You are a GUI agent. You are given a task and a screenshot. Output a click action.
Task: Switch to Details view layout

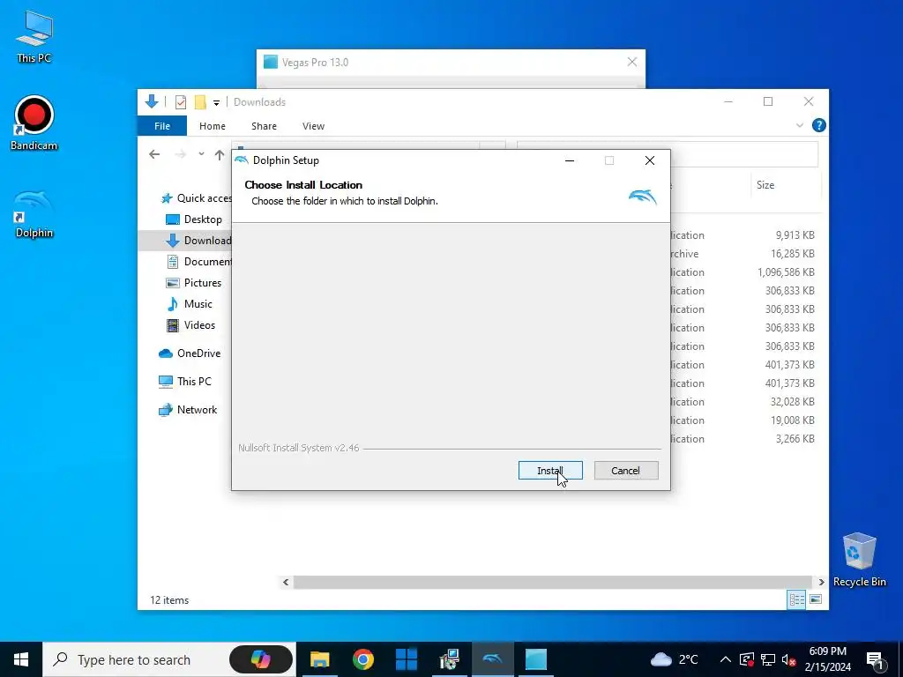[x=797, y=599]
